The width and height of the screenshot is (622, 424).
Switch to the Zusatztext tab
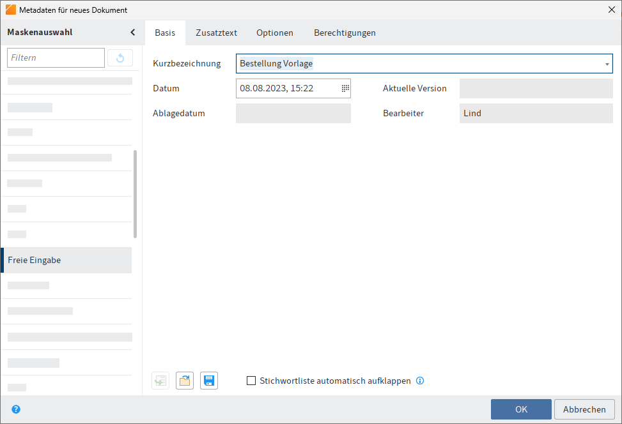point(216,32)
